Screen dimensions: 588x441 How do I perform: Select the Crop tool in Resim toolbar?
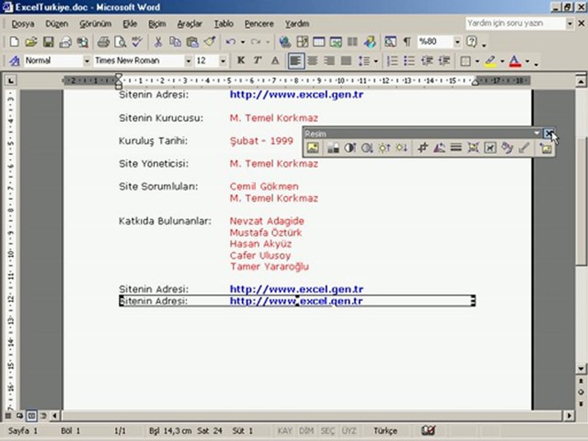[x=423, y=148]
